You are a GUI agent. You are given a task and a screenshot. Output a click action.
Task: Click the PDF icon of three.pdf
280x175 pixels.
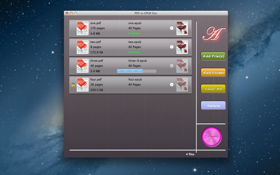(83, 66)
